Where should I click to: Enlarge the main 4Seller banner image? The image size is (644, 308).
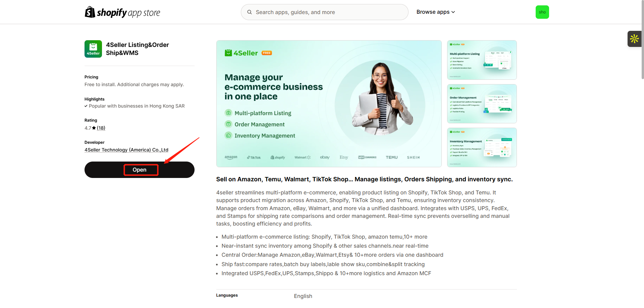click(329, 104)
